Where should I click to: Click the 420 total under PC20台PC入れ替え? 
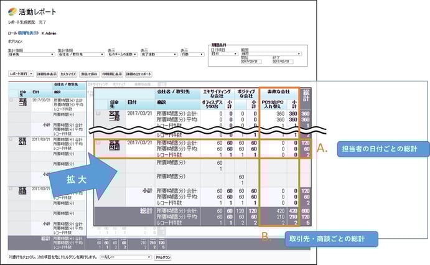[280, 211]
